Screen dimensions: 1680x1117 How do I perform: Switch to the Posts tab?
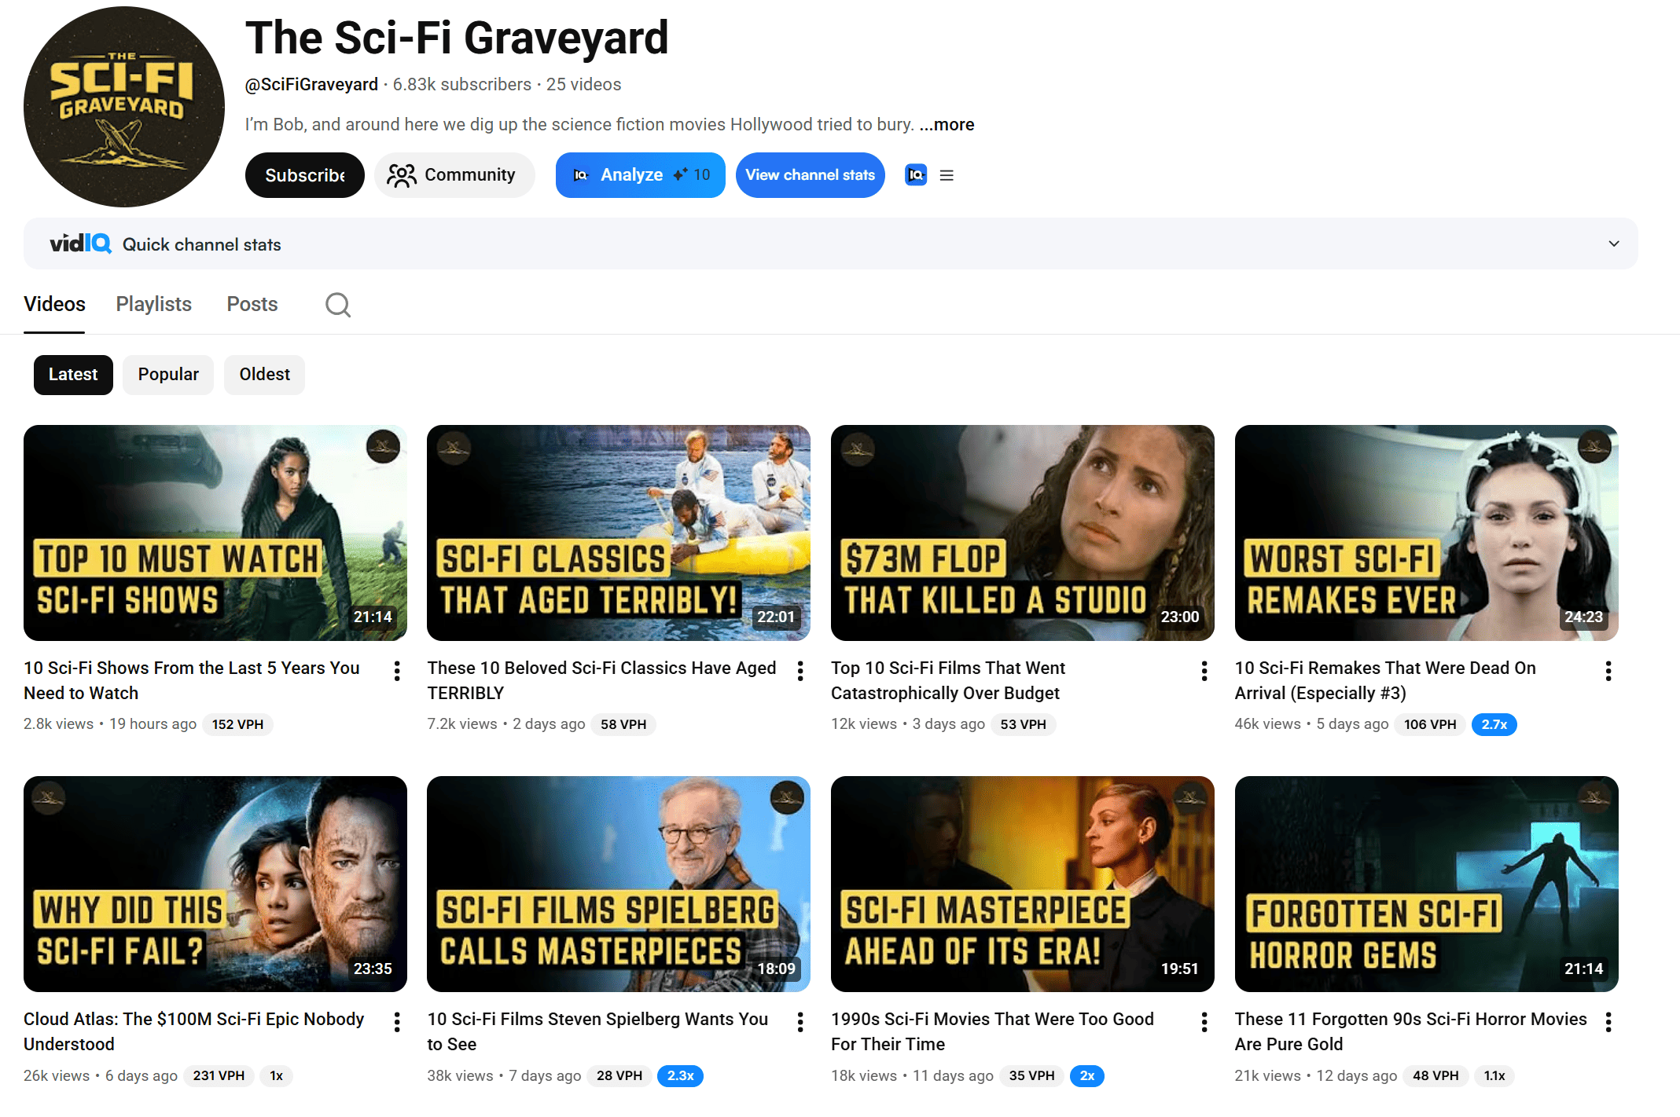pyautogui.click(x=252, y=304)
